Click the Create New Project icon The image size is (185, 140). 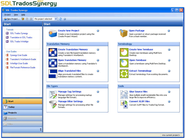tap(53, 33)
